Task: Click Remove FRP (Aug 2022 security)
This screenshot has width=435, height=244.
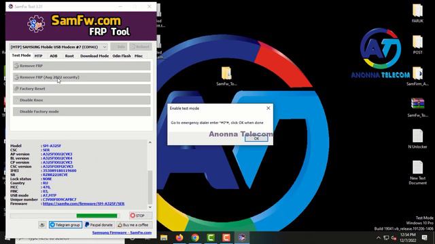Action: [82, 77]
